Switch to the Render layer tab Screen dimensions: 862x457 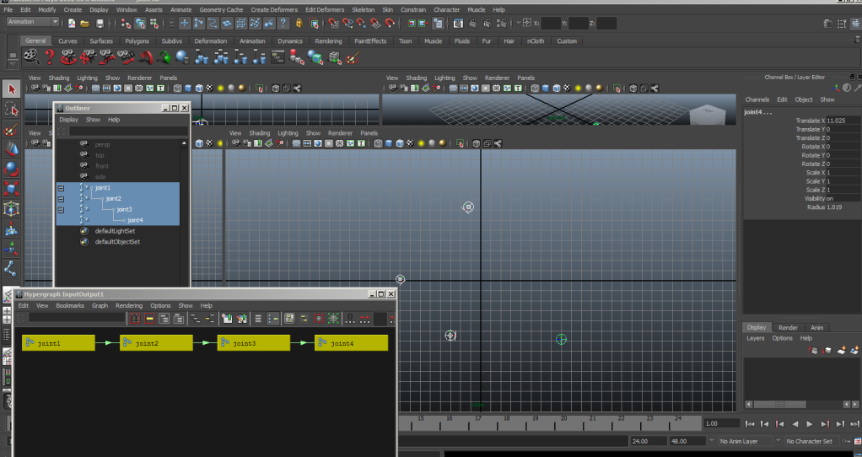788,327
